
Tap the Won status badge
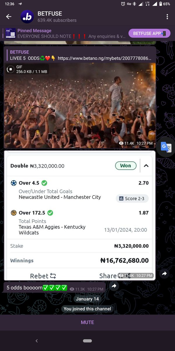coord(125,166)
